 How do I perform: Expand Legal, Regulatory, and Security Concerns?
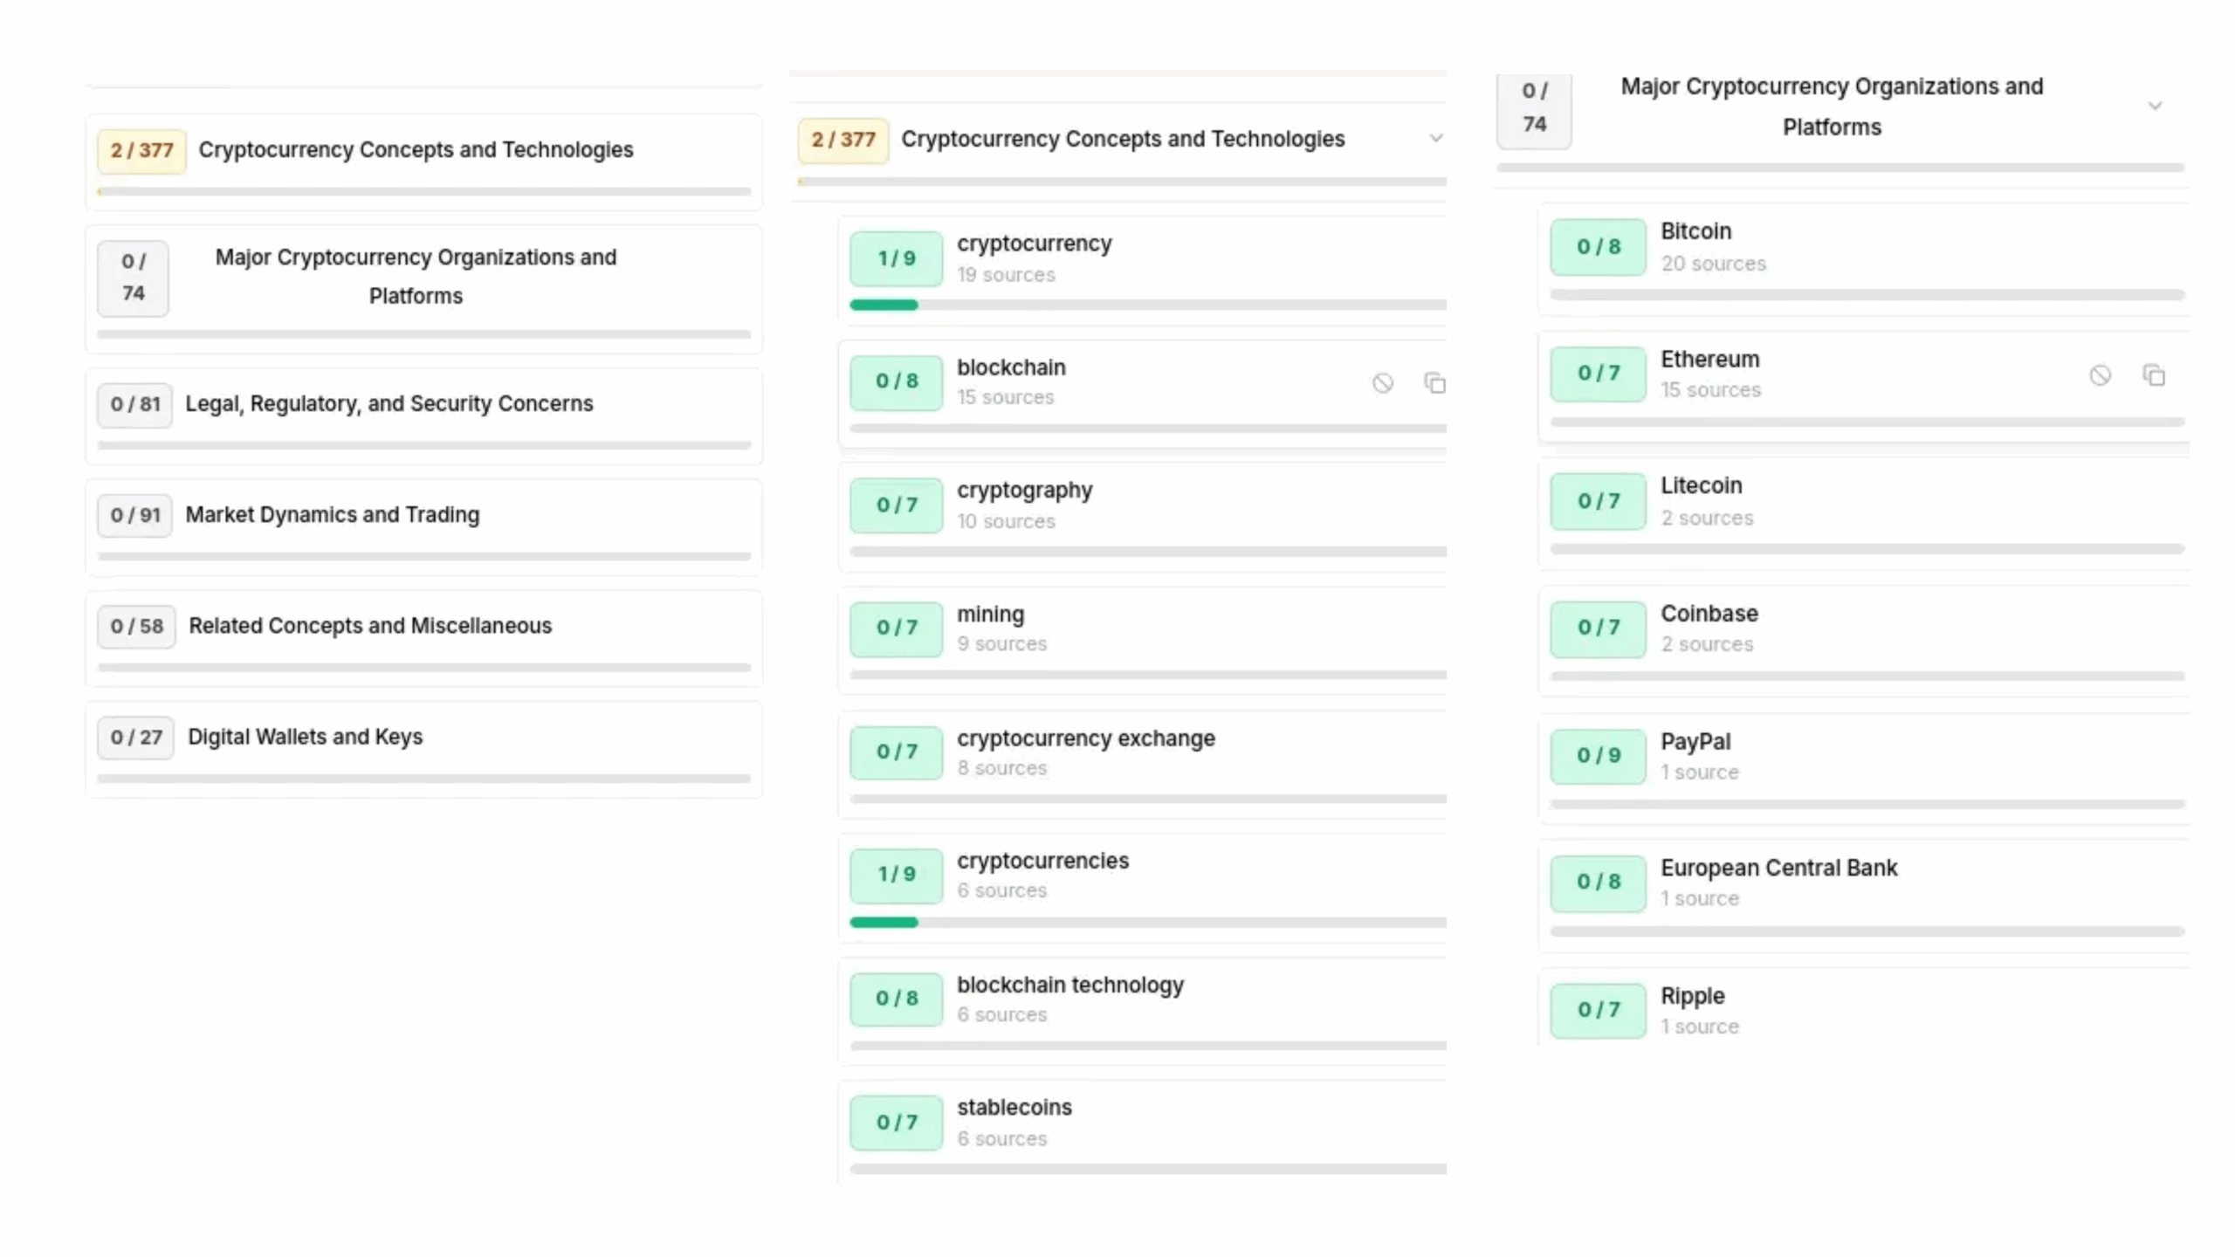point(424,416)
